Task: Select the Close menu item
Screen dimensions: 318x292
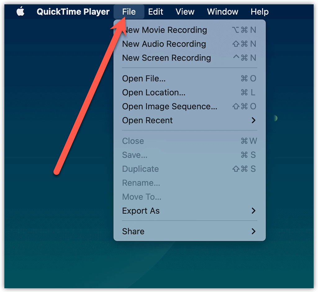Action: click(x=133, y=141)
